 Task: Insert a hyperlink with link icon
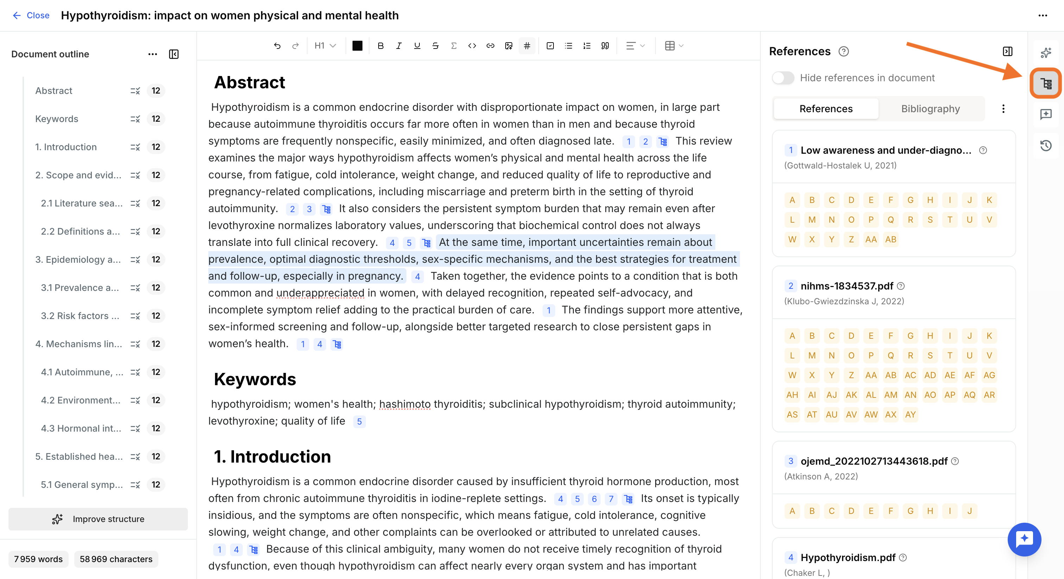[x=490, y=46]
